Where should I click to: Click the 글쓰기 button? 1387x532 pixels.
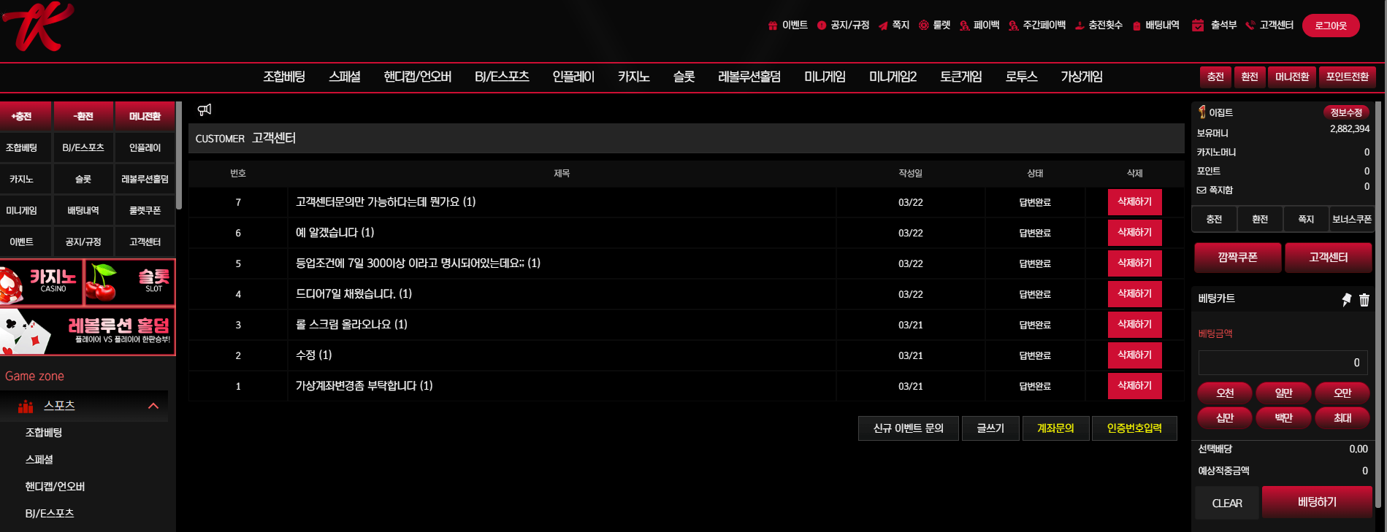990,428
